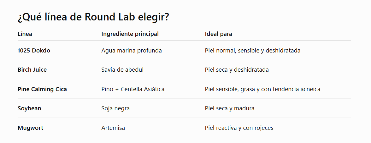This screenshot has width=371, height=143.
Task: Select the 'Soybean' line name
Action: [29, 108]
